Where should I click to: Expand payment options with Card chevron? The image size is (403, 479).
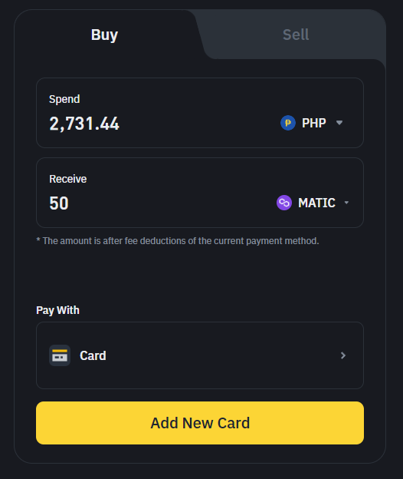point(343,355)
